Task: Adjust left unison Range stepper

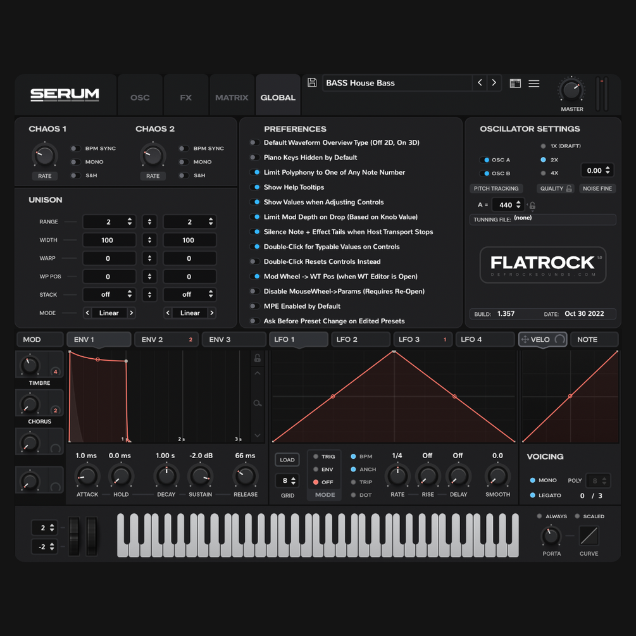Action: tap(129, 221)
